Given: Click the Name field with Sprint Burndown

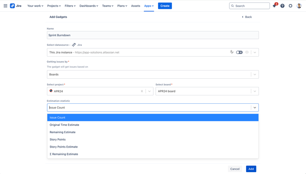Looking at the screenshot, I should pos(153,35).
